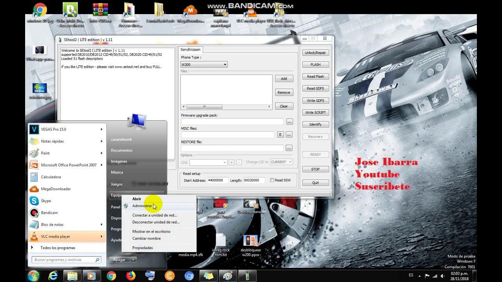The height and width of the screenshot is (282, 502).
Task: Open Calculadora from Start menu
Action: 67,177
